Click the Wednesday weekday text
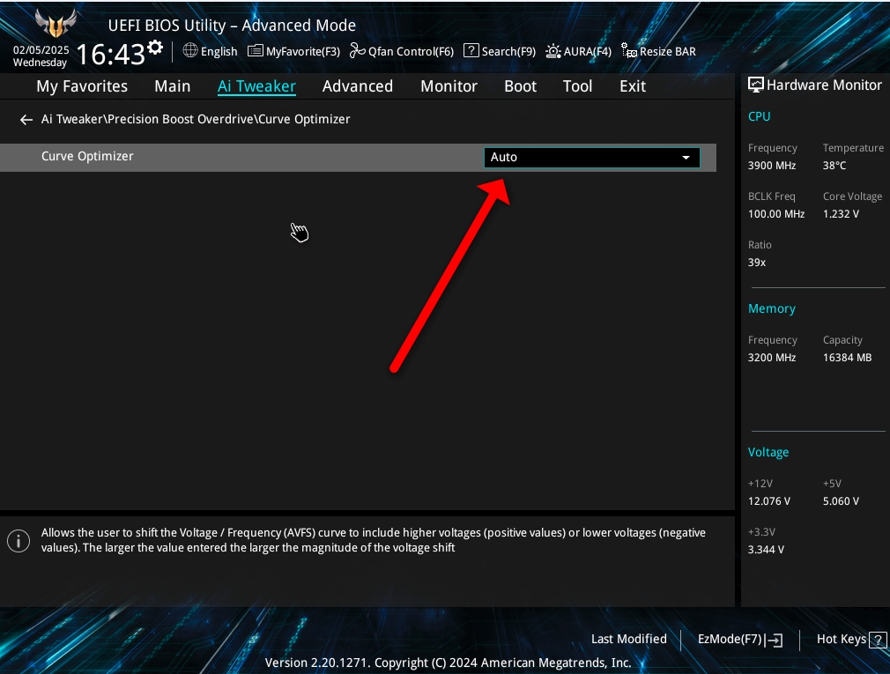 coord(40,63)
